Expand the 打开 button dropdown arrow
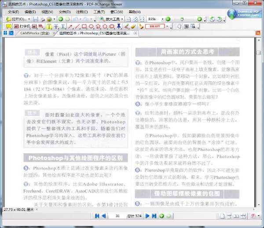The width and height of the screenshot is (264, 228). tap(29, 19)
